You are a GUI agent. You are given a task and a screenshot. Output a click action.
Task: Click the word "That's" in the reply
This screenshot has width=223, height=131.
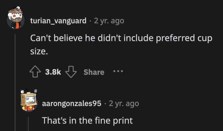tap(53, 121)
